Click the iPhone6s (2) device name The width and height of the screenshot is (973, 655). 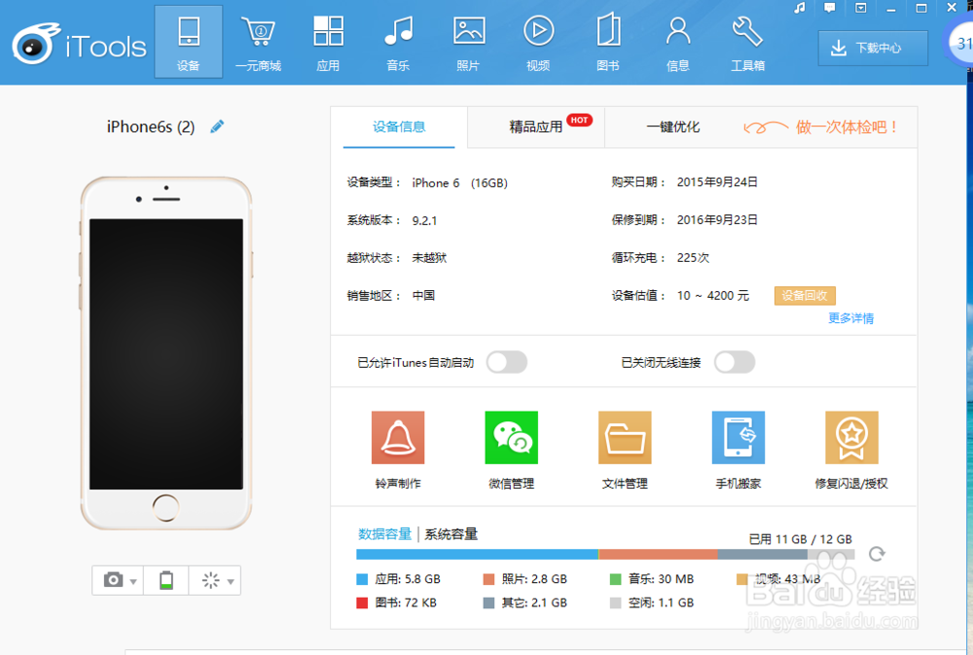[x=151, y=127]
